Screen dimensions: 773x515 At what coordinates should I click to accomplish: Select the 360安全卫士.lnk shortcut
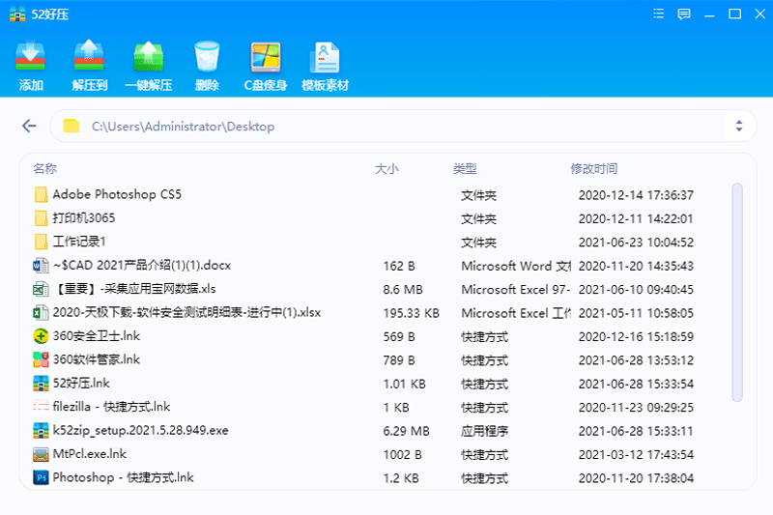[96, 336]
